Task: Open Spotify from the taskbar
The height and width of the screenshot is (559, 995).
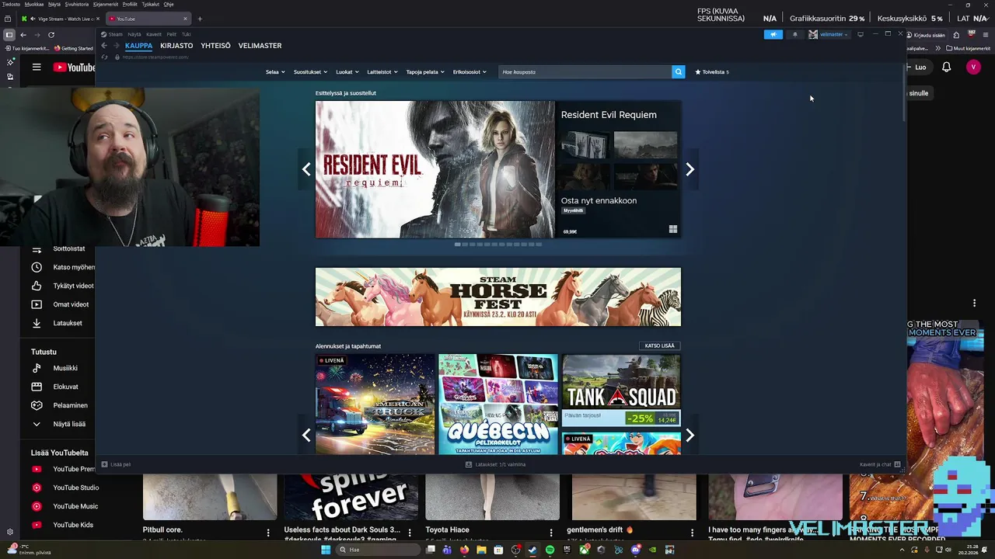Action: 550,550
